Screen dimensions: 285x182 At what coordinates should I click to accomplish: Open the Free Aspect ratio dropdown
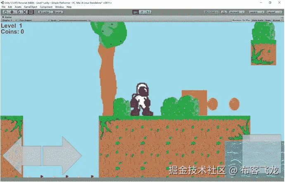tap(34, 20)
